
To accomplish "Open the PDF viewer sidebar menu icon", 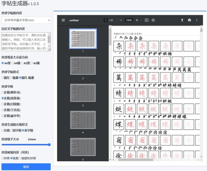I will click(x=63, y=20).
